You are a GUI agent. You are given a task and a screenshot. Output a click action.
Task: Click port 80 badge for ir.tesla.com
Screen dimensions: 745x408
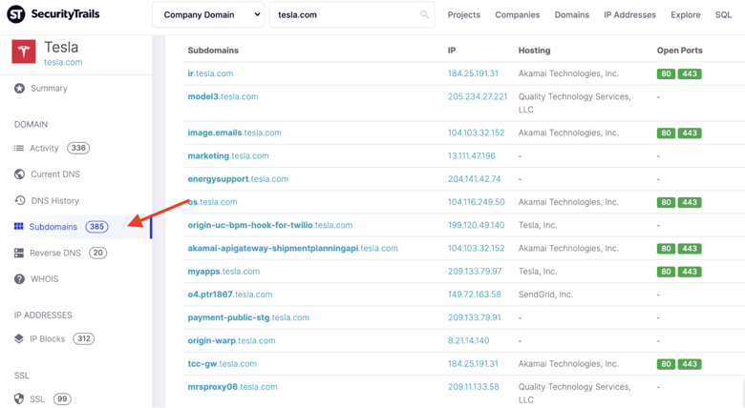[666, 73]
